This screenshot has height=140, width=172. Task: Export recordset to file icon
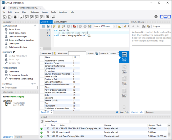point(97,53)
